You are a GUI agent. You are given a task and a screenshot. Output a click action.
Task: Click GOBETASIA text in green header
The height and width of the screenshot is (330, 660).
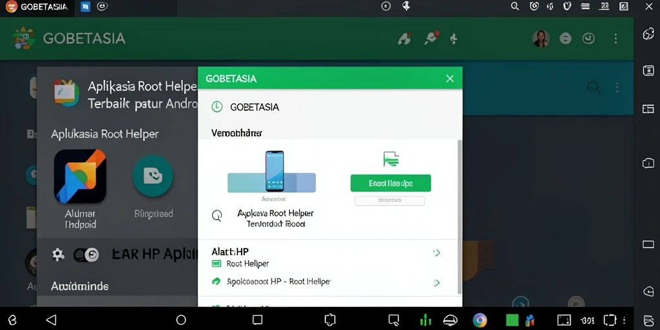coord(84,39)
